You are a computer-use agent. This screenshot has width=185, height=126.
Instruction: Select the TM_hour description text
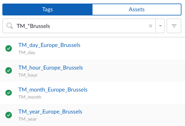(28, 75)
